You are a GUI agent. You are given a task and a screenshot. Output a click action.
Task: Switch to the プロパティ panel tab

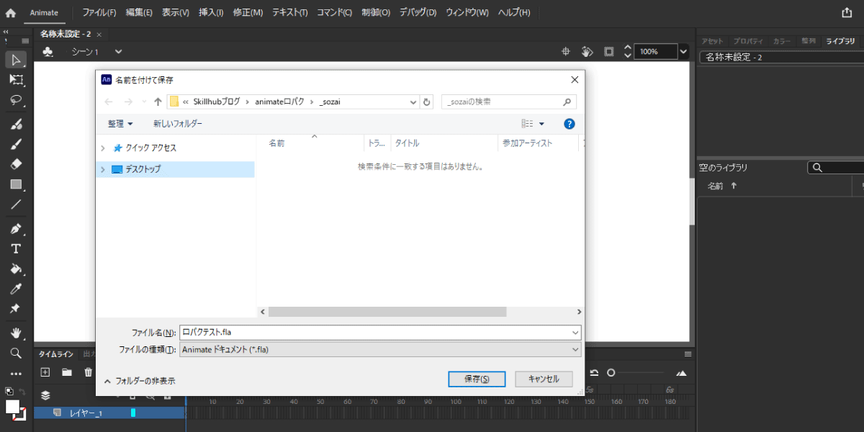click(x=748, y=41)
